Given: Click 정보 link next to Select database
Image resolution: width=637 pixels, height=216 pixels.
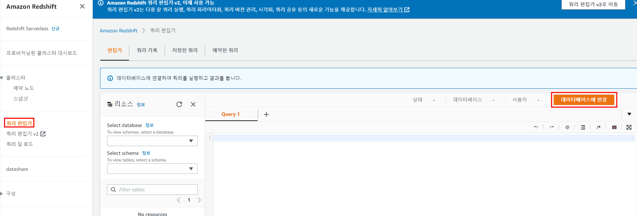Looking at the screenshot, I should point(150,125).
